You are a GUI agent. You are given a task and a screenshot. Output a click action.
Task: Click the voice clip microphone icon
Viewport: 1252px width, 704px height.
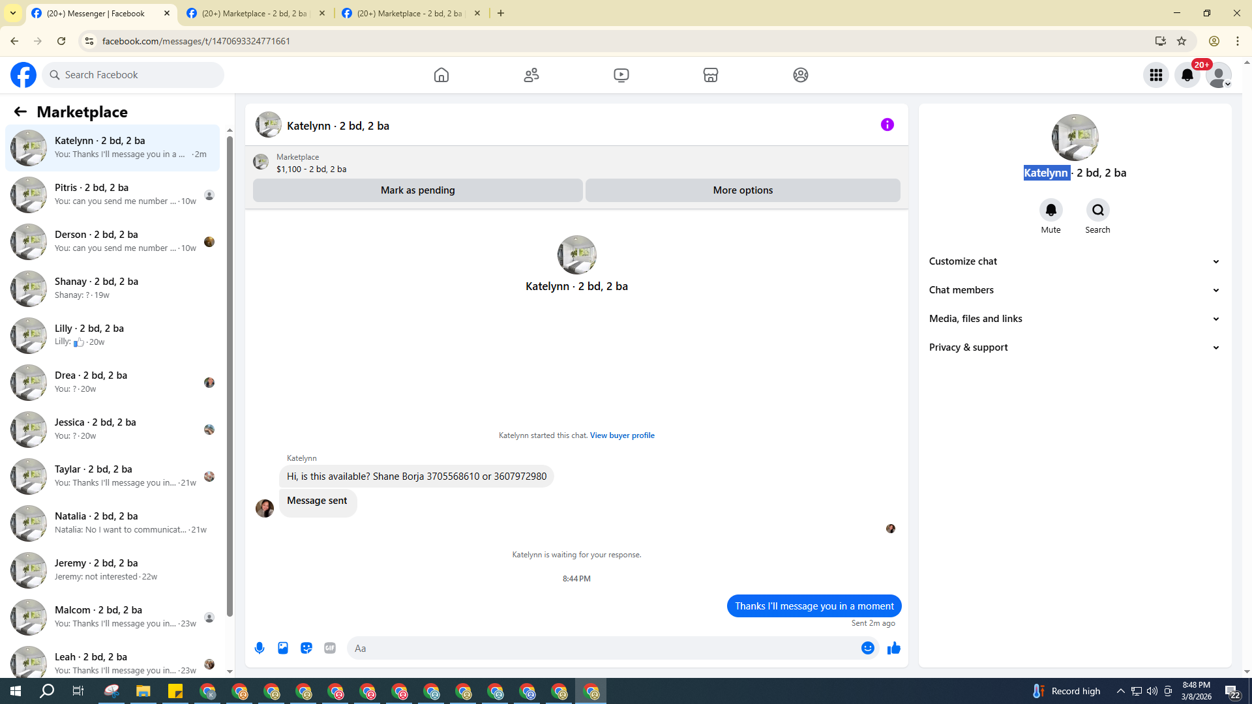point(260,648)
